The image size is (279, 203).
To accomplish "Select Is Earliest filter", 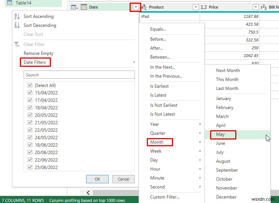I will 159,86.
